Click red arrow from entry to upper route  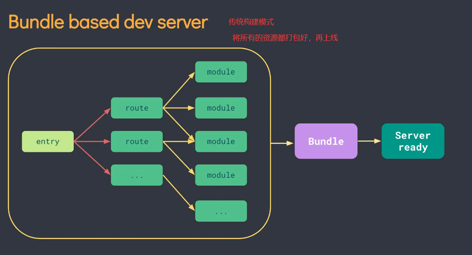tap(92, 125)
